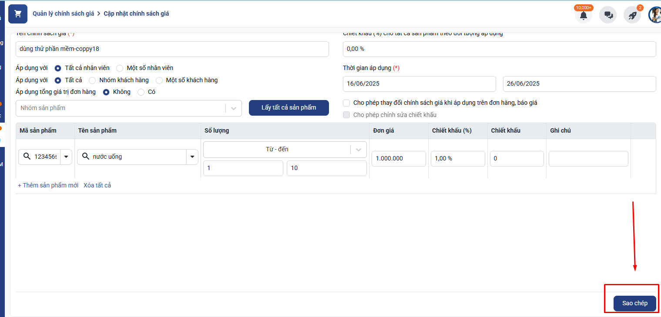Go to 'Quản lý chính sách giá' breadcrumb
Image resolution: width=661 pixels, height=317 pixels.
64,13
